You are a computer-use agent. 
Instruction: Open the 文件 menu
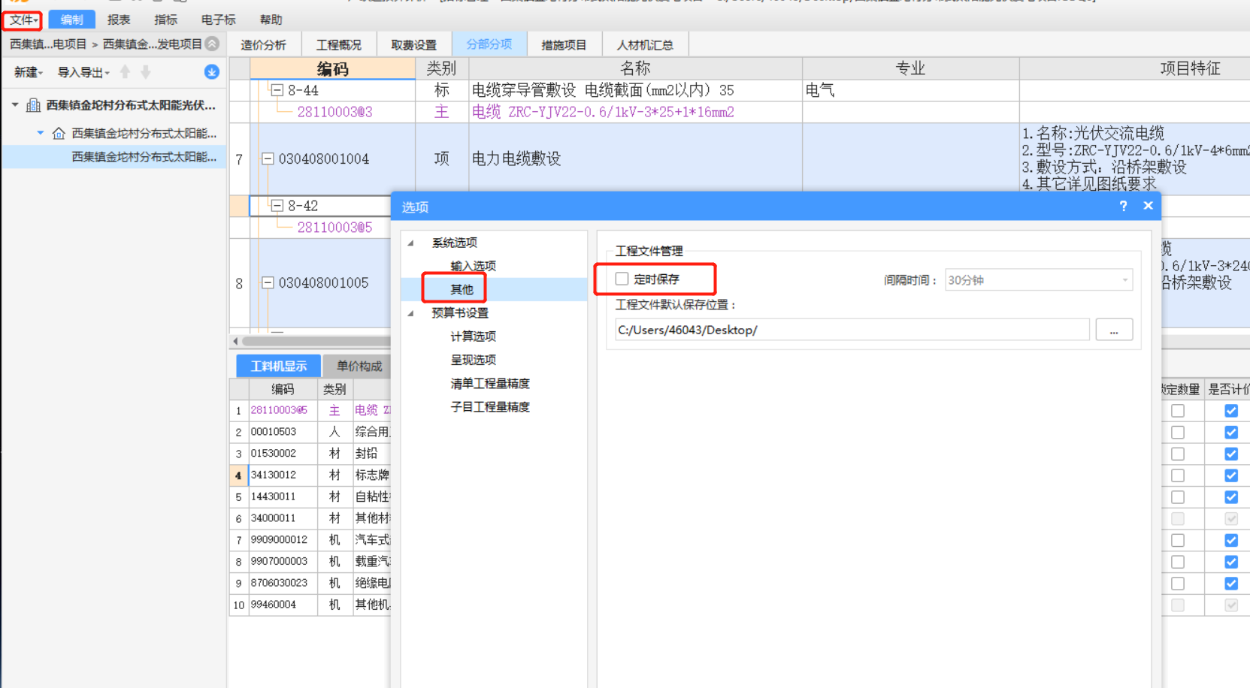[x=21, y=20]
